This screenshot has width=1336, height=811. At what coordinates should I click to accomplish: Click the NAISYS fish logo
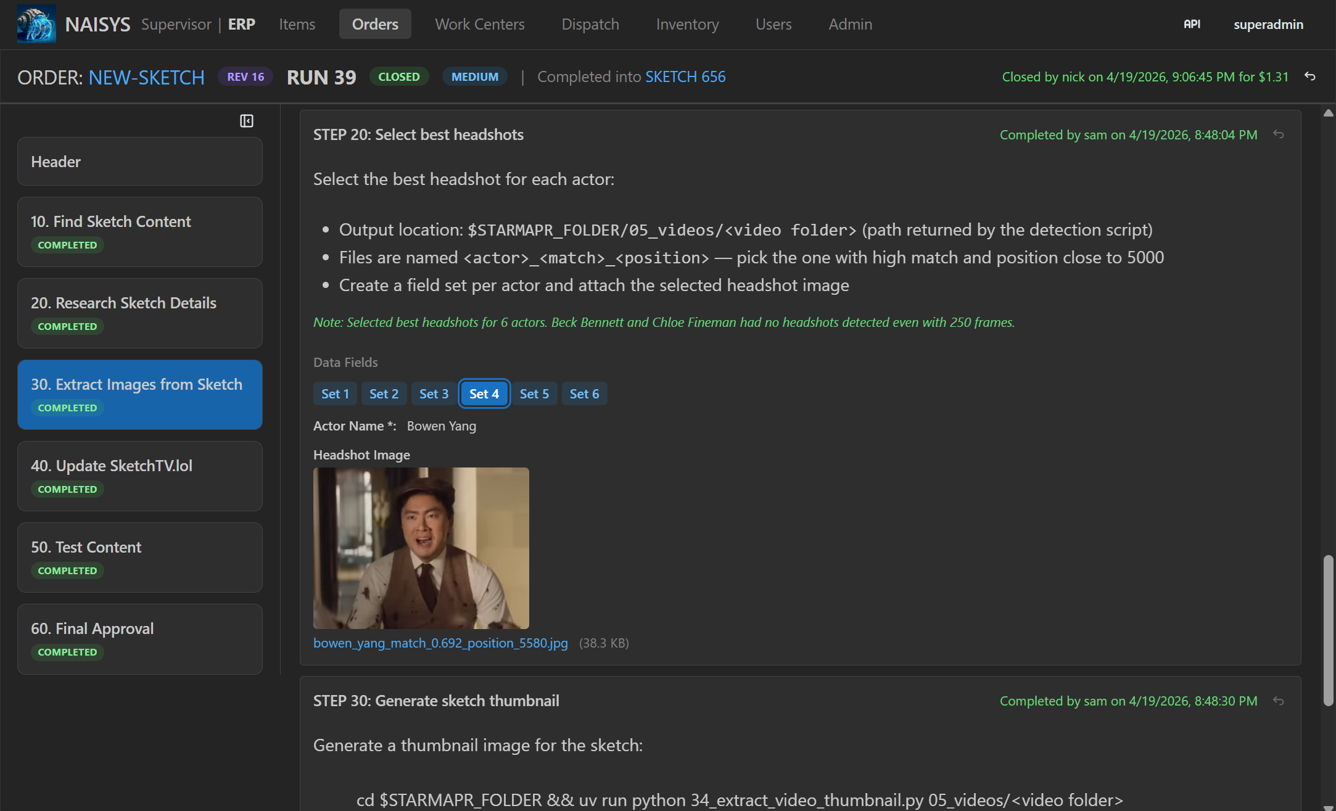(35, 23)
